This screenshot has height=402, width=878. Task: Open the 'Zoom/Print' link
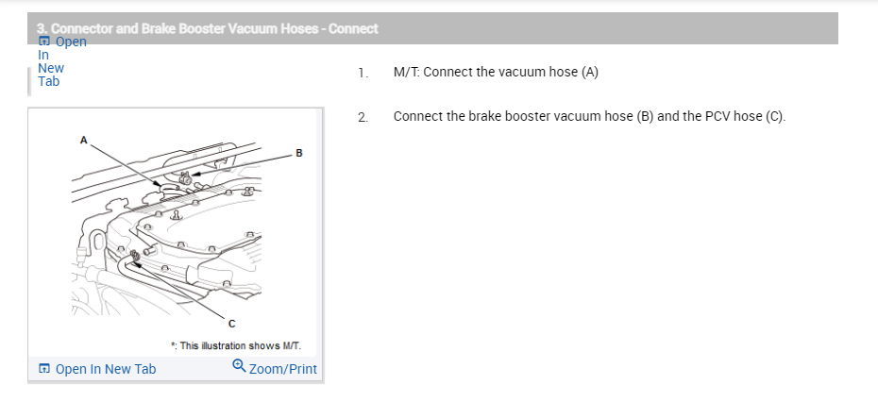coord(282,369)
